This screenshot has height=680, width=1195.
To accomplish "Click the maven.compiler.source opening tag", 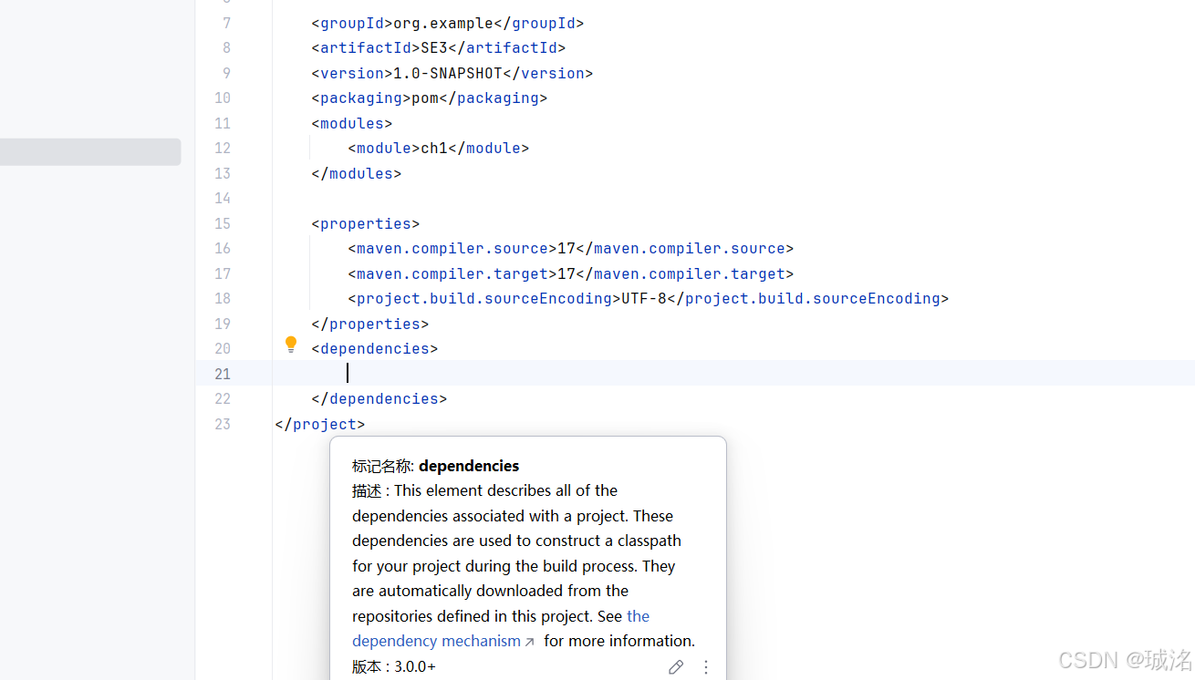I will click(x=452, y=248).
